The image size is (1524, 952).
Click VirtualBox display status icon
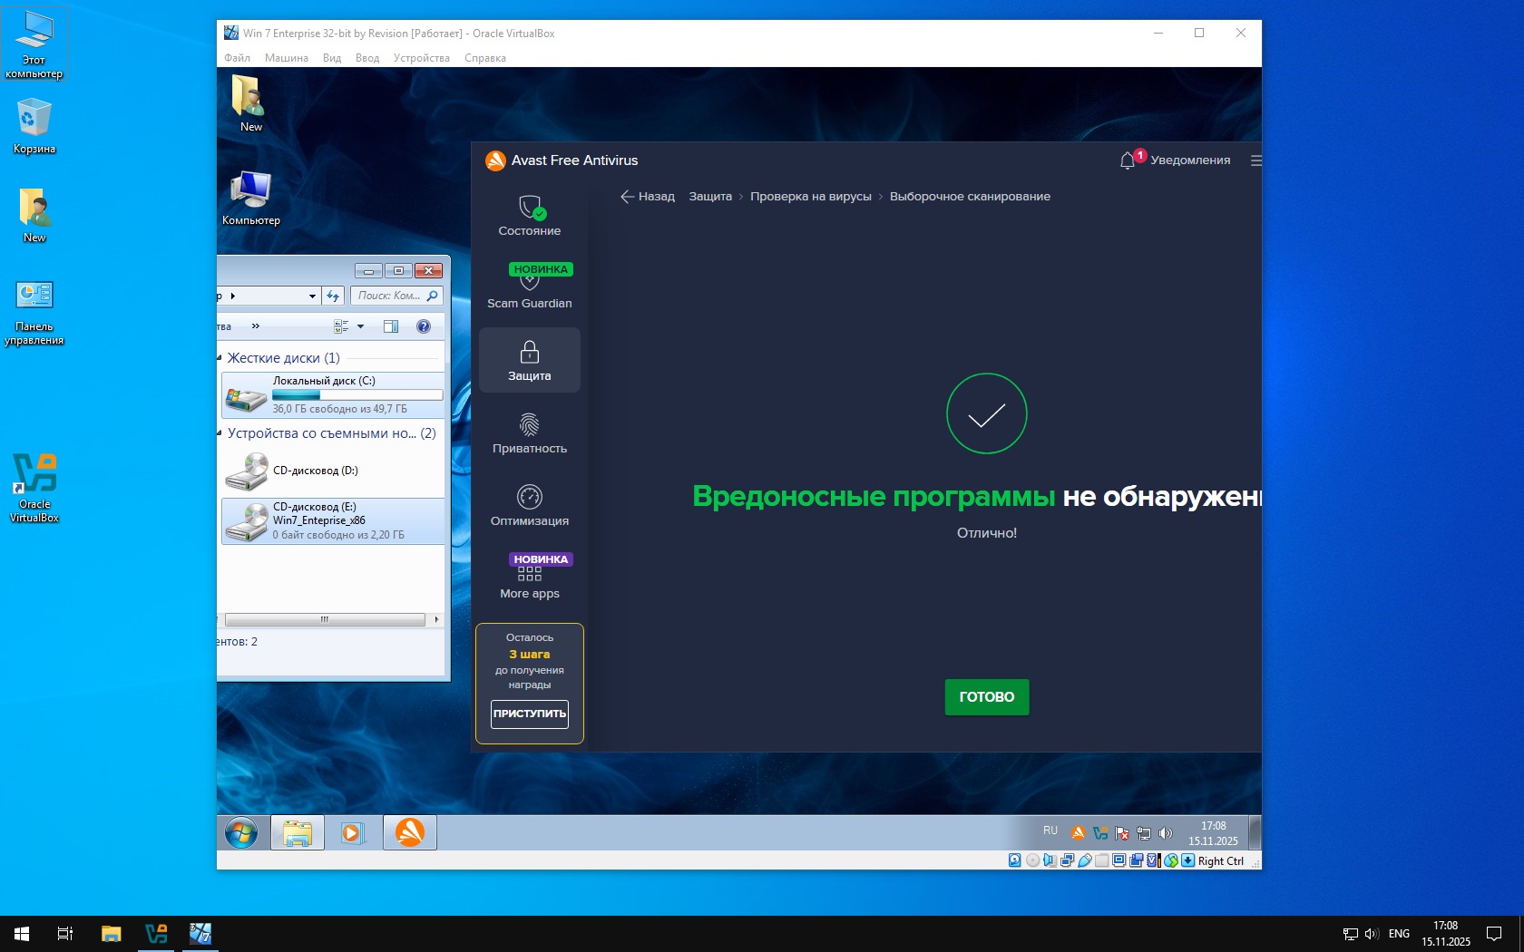[x=1119, y=860]
